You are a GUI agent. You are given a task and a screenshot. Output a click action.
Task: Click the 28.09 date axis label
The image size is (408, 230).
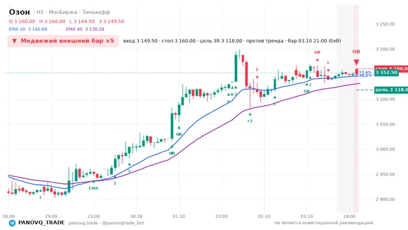click(x=8, y=216)
